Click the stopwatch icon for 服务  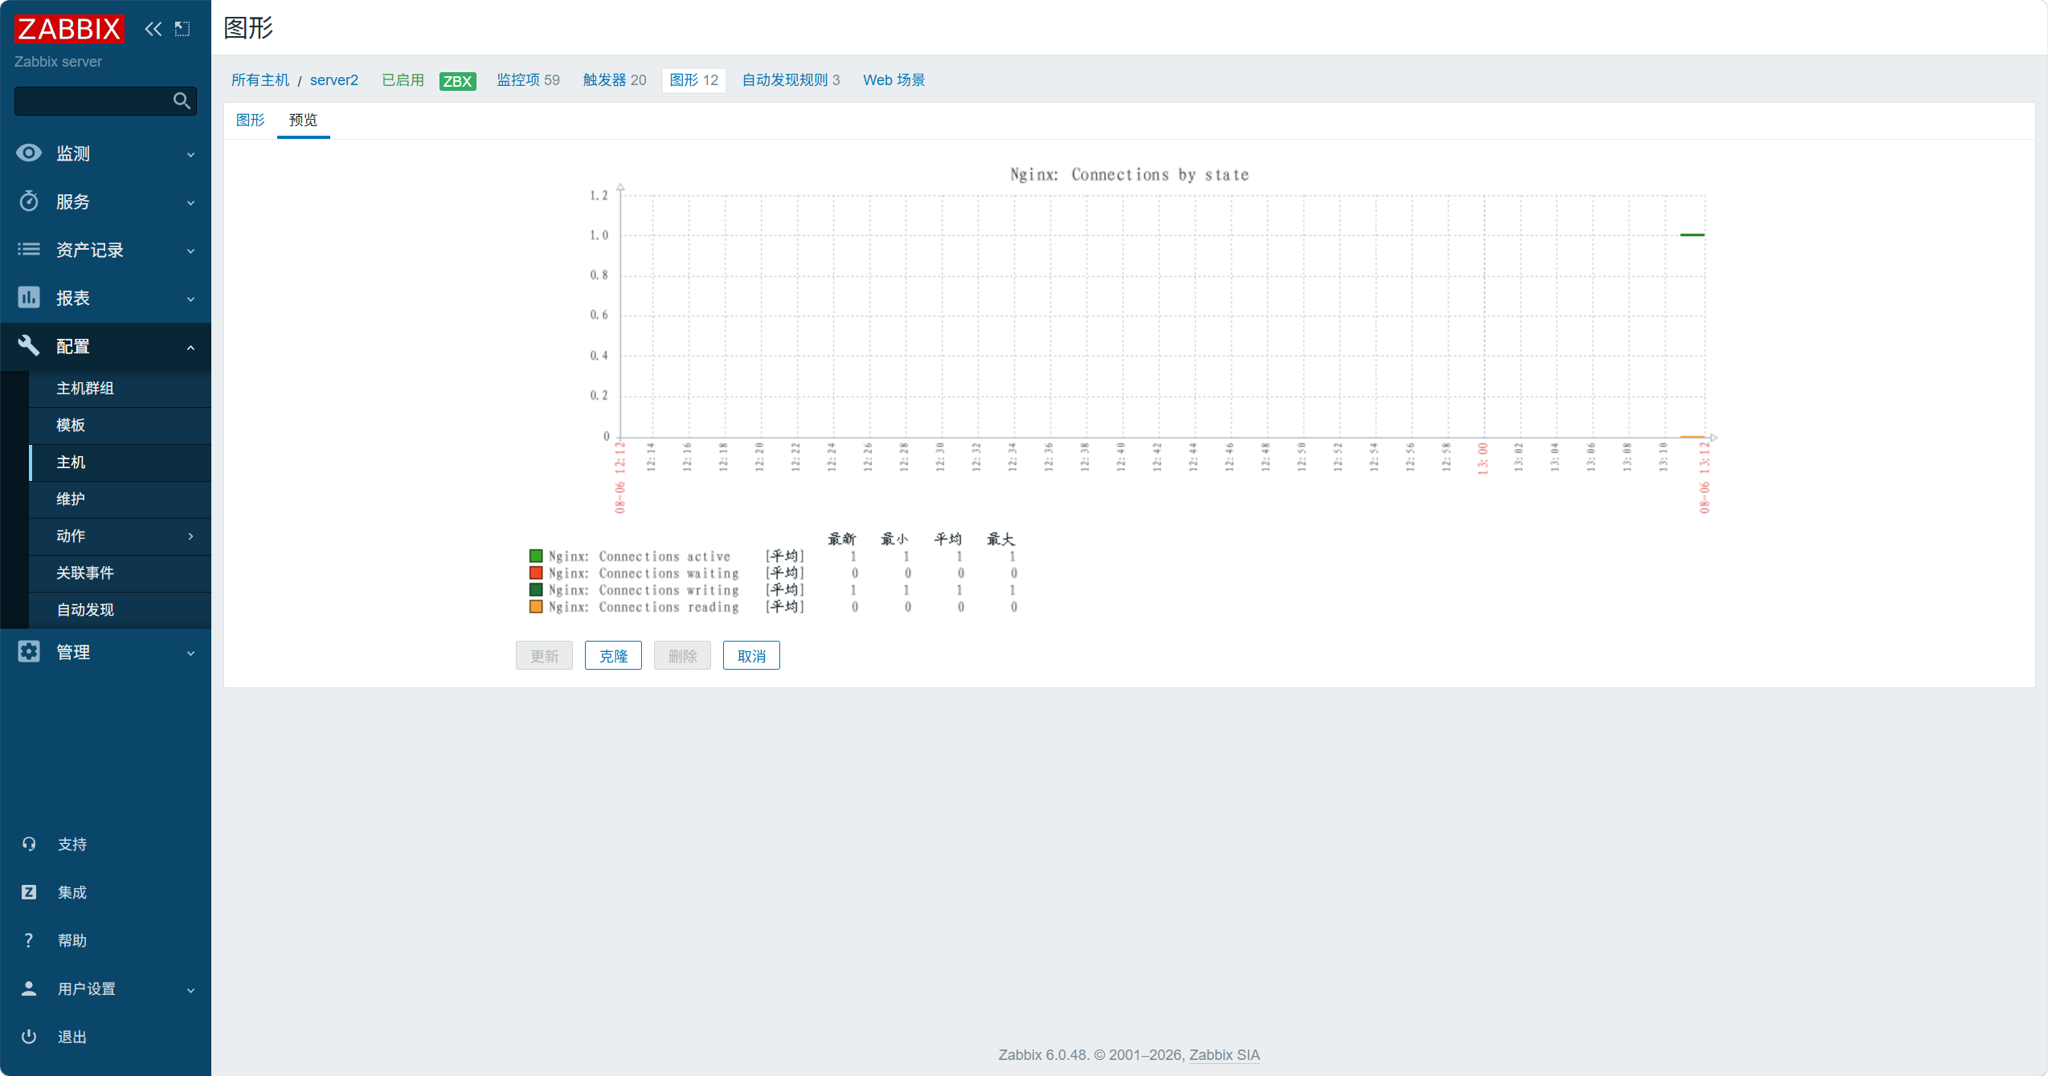pos(29,201)
